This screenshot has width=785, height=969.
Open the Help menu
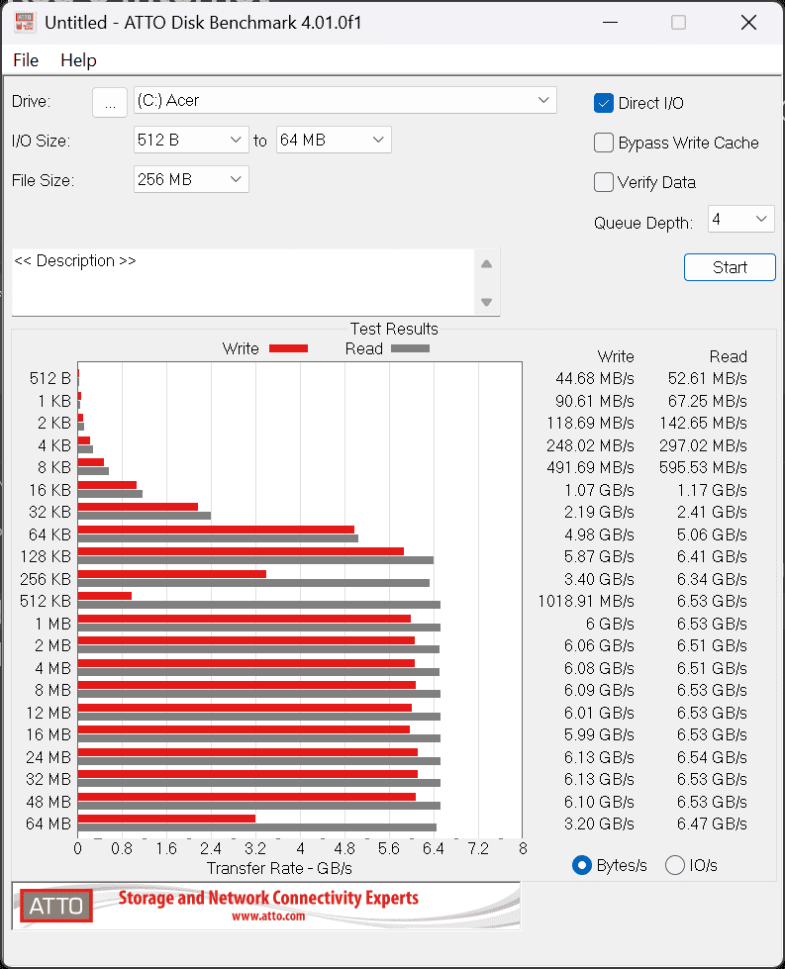(78, 60)
